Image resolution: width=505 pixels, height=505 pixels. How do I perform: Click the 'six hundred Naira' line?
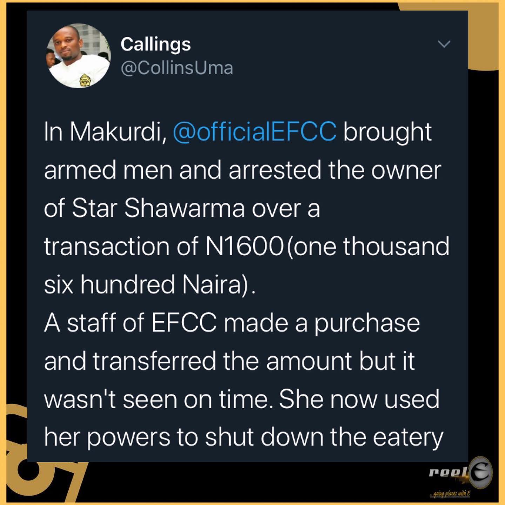(149, 284)
